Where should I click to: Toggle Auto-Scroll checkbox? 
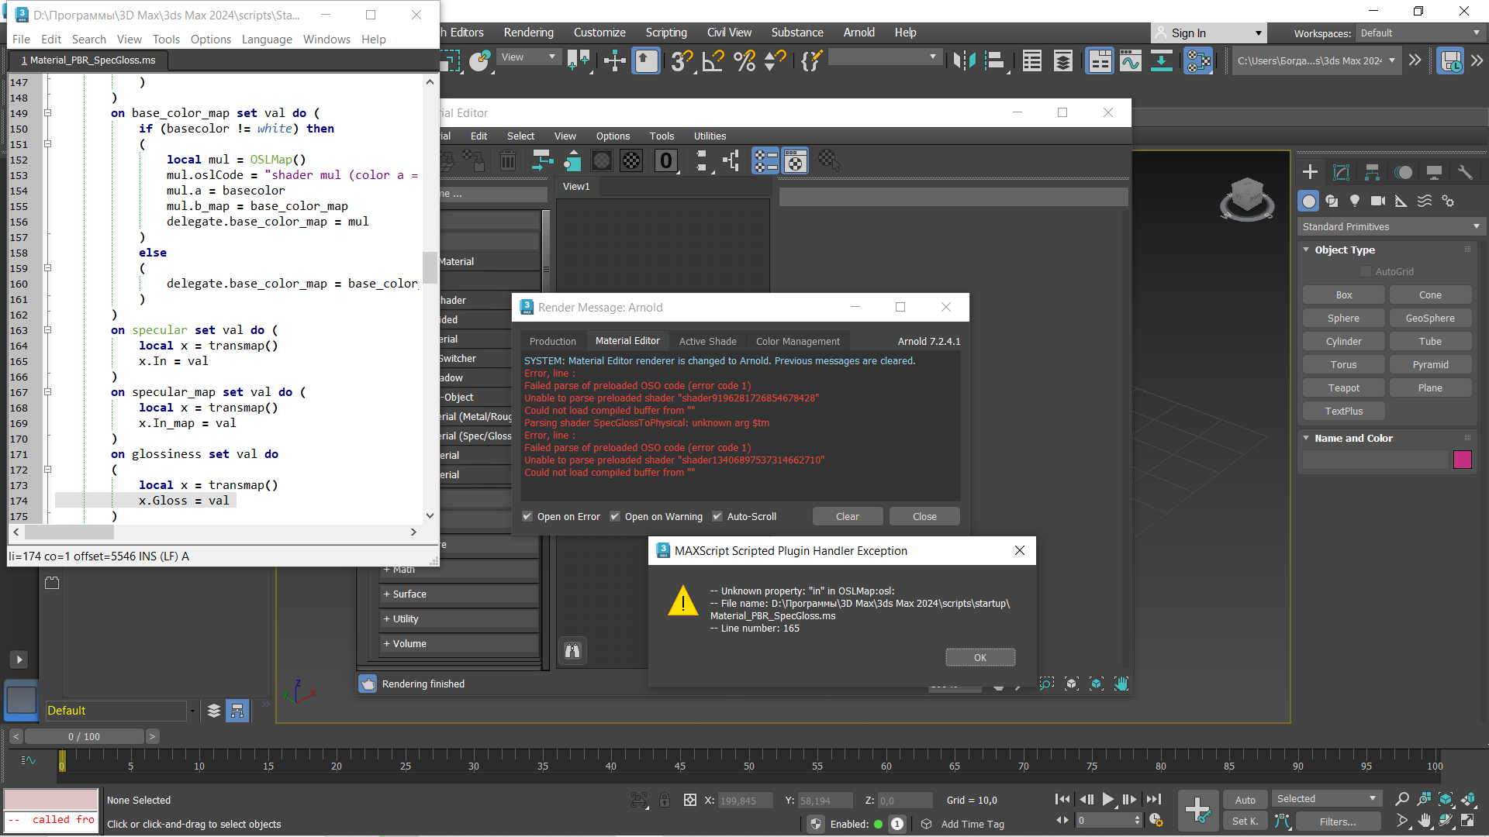(717, 516)
